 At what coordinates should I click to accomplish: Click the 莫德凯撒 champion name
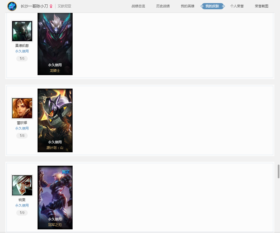coord(22,46)
